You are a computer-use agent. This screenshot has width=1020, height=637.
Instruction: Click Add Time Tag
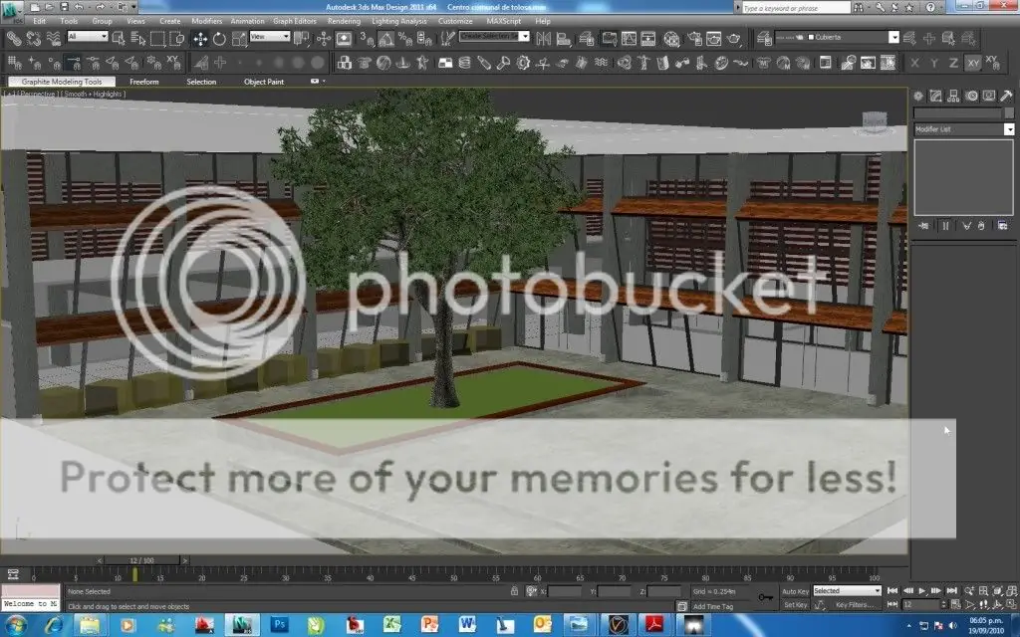(x=713, y=606)
